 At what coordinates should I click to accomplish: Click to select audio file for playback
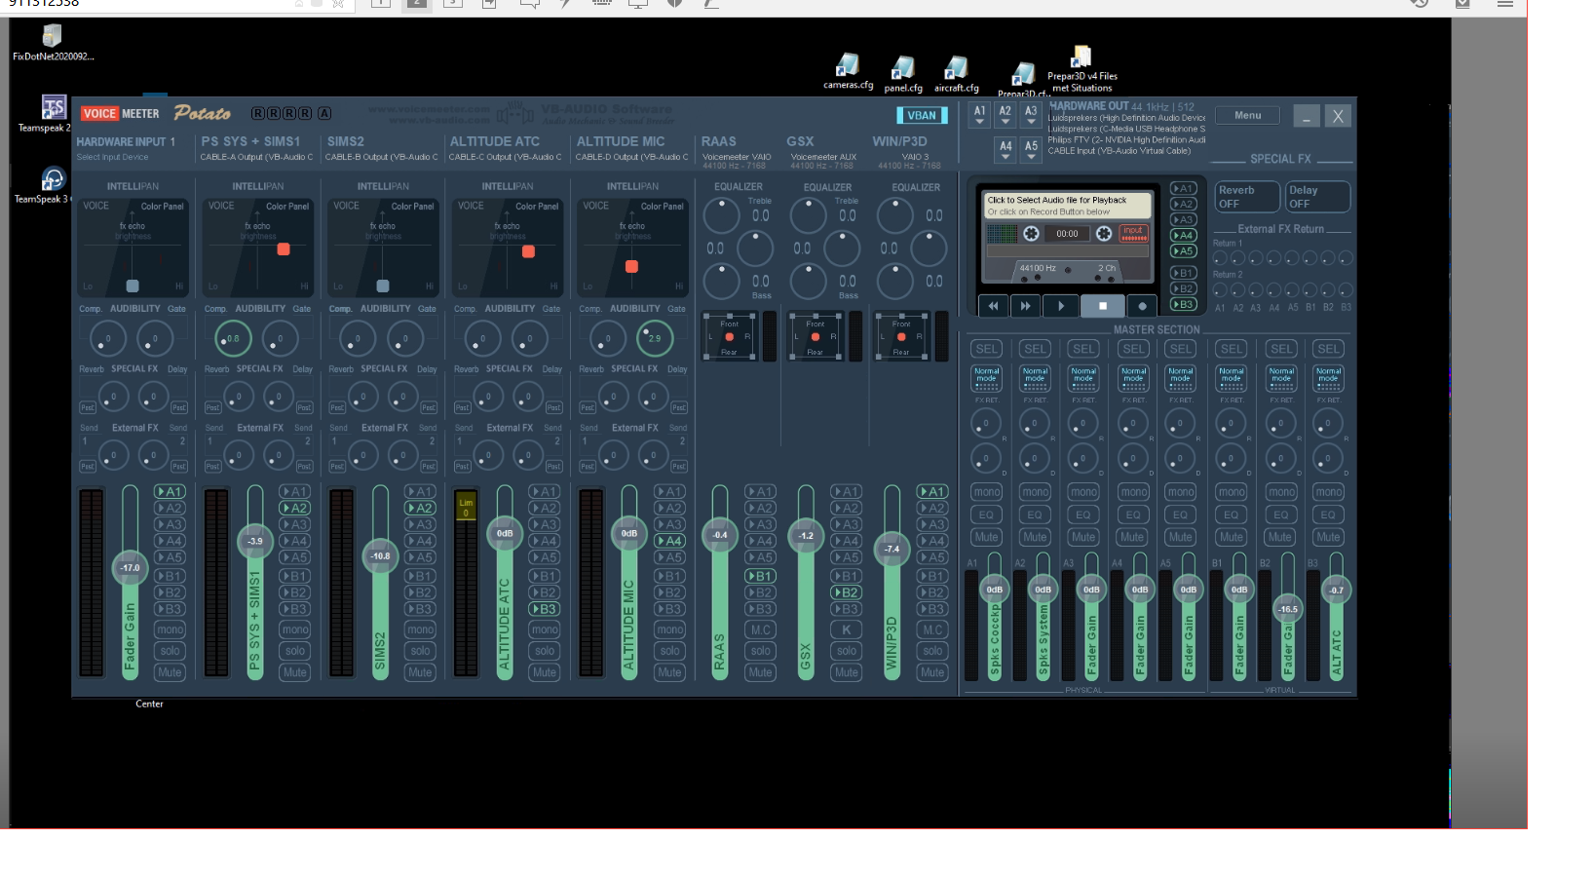1068,205
